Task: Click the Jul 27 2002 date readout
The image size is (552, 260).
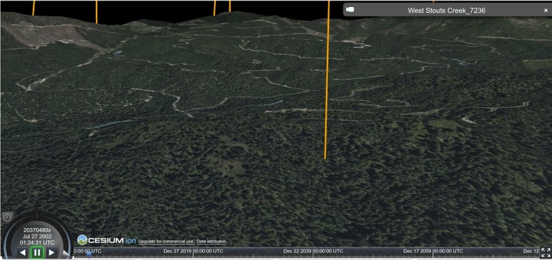Action: [x=37, y=236]
